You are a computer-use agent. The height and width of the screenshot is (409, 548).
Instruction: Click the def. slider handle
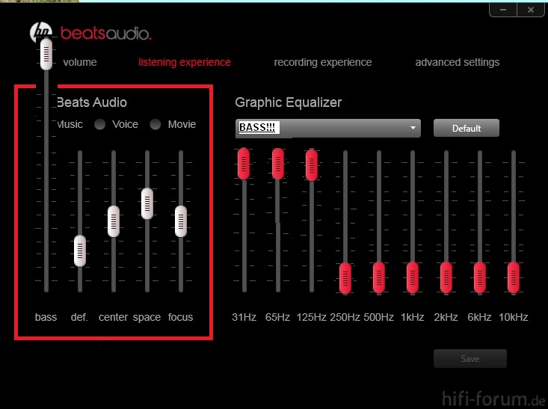(x=79, y=250)
